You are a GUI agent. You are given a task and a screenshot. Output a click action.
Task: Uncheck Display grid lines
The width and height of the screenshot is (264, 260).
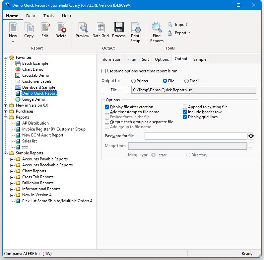185,117
